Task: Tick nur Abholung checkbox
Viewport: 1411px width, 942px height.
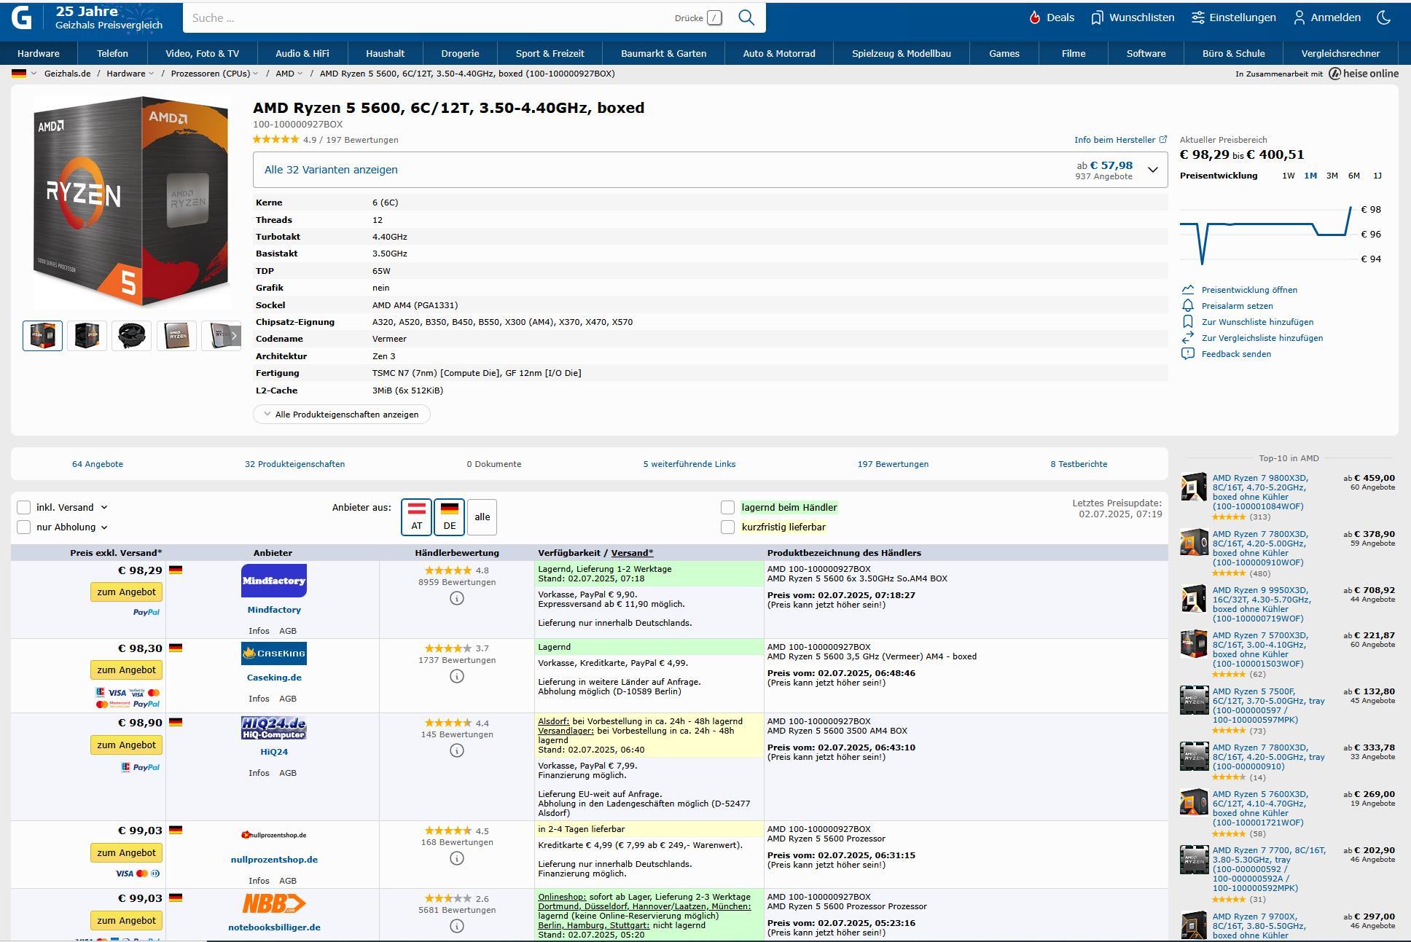Action: click(24, 527)
